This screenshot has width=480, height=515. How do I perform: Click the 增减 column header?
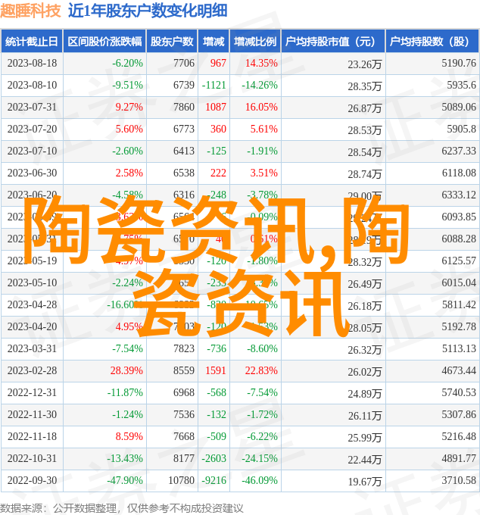[x=214, y=42]
